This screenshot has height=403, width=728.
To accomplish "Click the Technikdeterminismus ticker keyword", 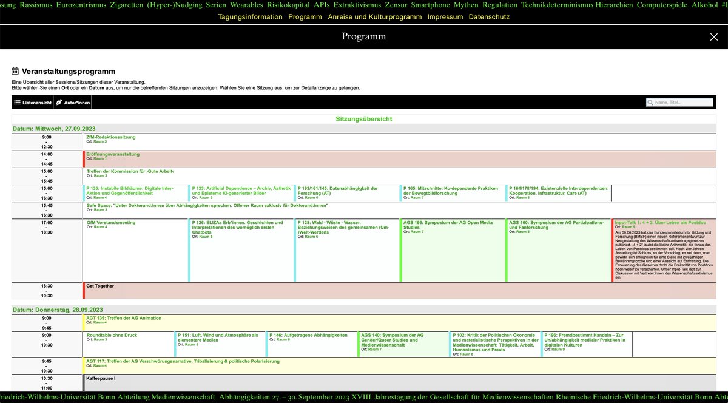I will click(557, 5).
